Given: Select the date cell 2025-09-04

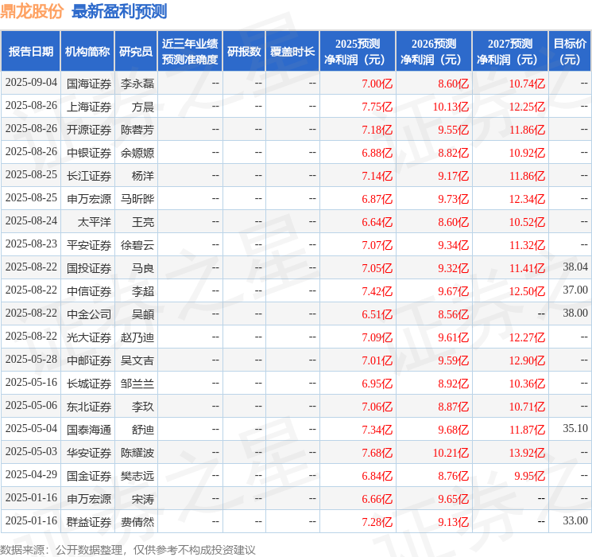Looking at the screenshot, I should [x=31, y=83].
